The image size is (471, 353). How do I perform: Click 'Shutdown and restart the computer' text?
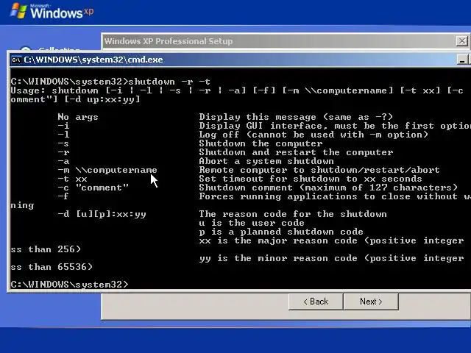tap(296, 152)
